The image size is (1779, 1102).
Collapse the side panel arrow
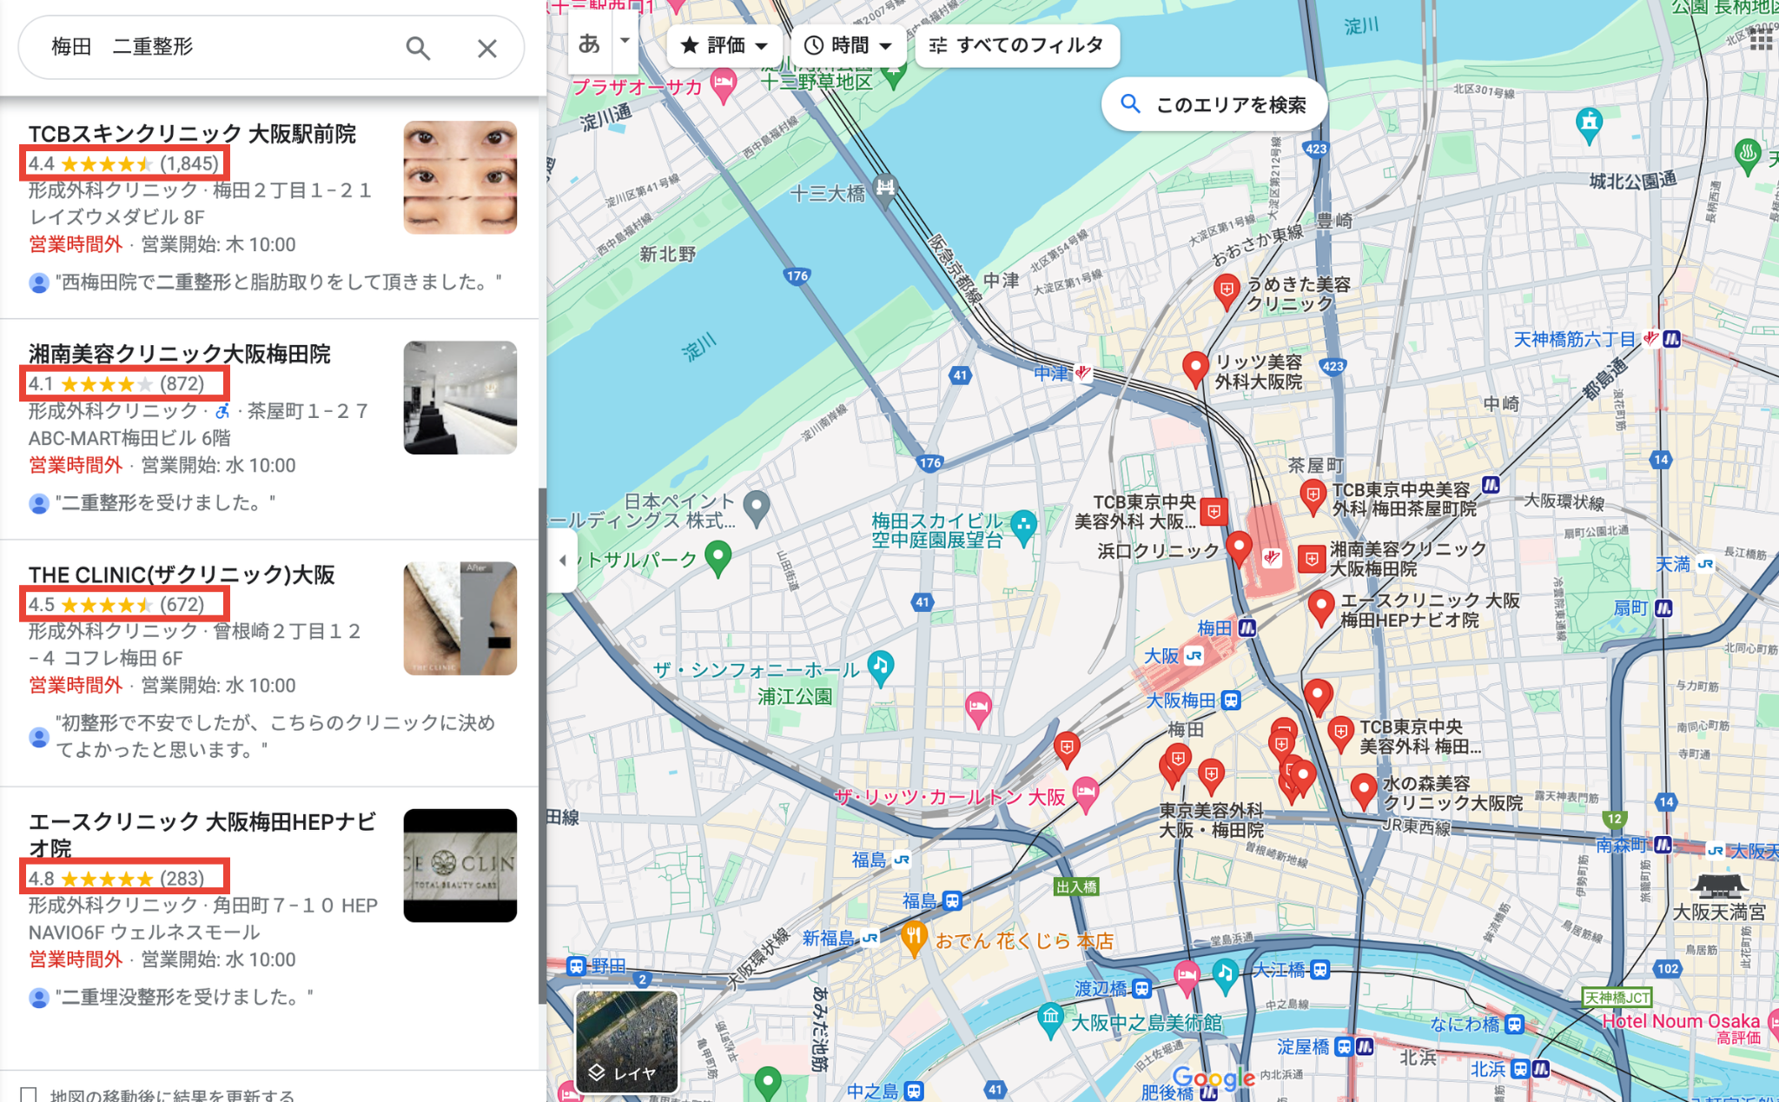pos(562,561)
